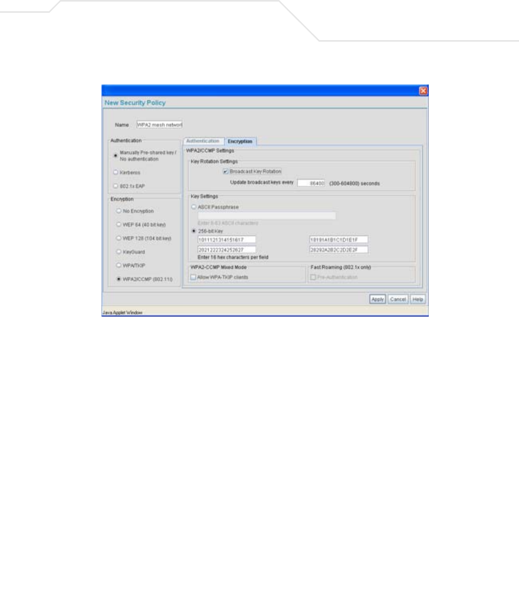This screenshot has height=600, width=519.
Task: Click hex key field 1011121314151617
Action: [226, 240]
